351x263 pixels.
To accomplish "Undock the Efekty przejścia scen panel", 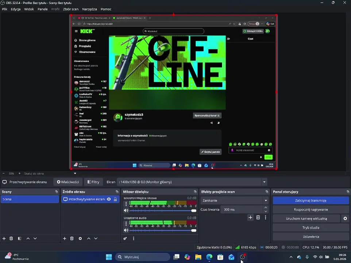I will (x=267, y=191).
